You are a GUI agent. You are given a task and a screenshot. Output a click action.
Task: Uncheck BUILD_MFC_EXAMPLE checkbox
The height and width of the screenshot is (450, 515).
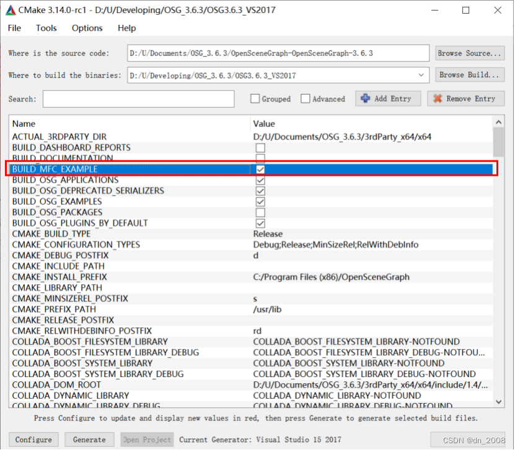260,169
